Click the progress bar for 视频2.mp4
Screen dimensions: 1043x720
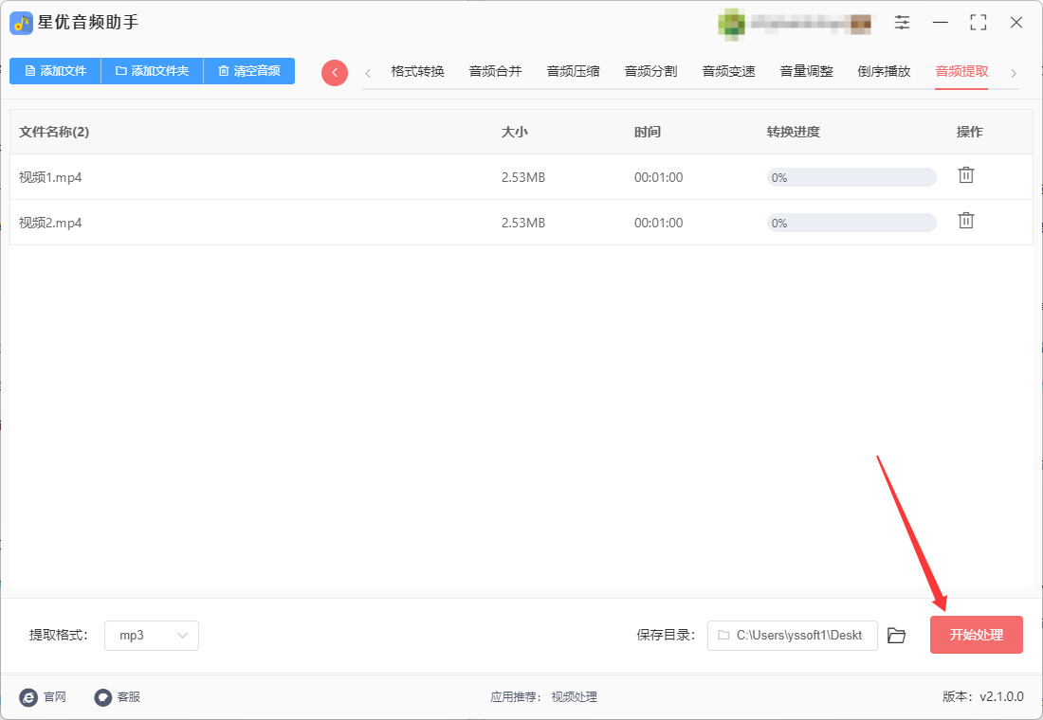(851, 223)
